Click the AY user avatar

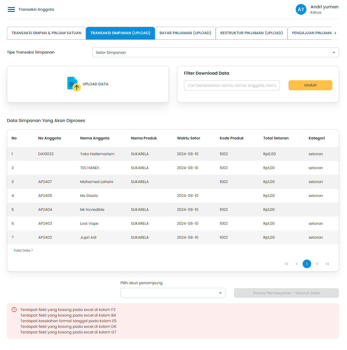point(301,10)
